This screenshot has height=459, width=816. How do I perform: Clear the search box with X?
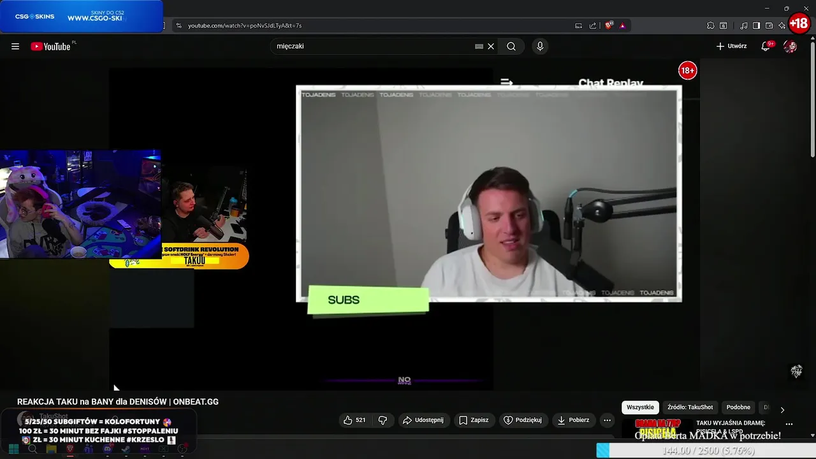(491, 46)
